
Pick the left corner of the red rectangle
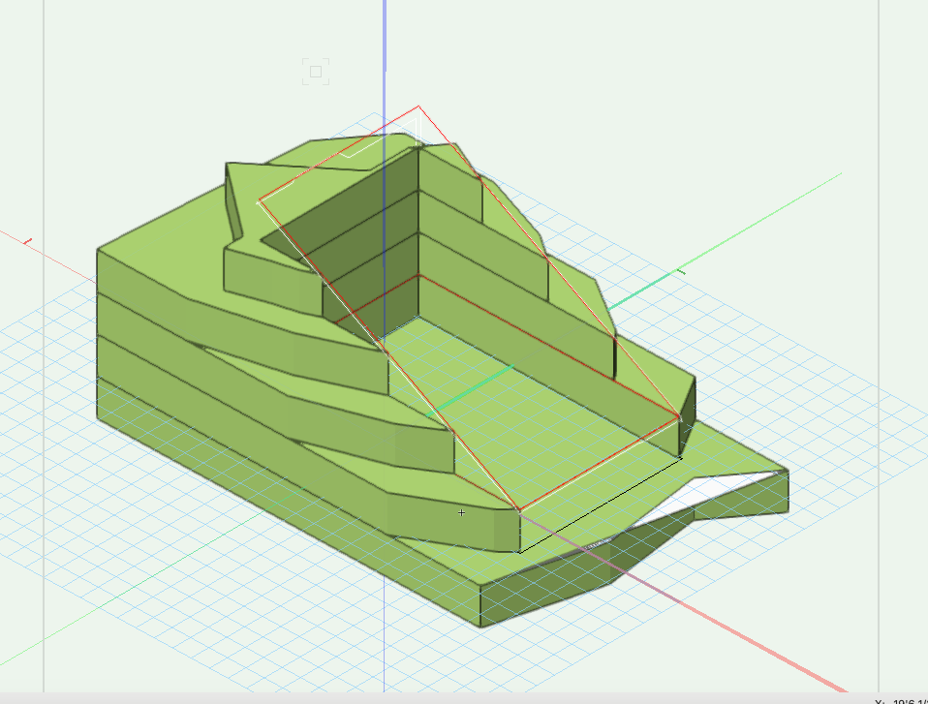point(258,202)
